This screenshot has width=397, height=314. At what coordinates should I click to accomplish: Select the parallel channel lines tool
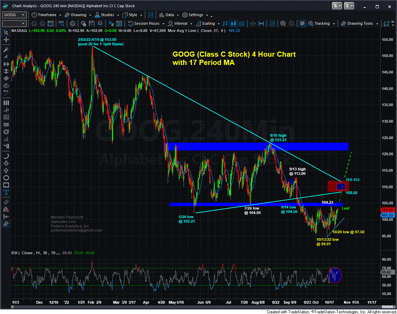tap(6, 78)
